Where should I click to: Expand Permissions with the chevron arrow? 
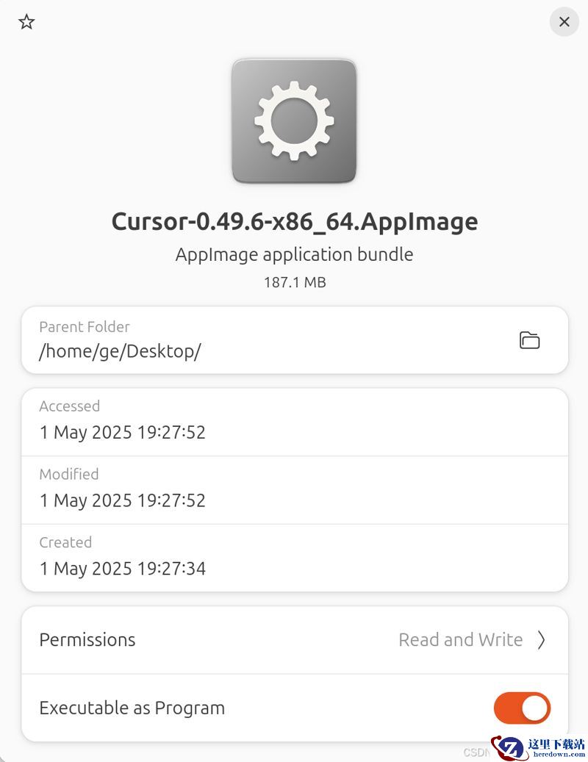point(542,640)
